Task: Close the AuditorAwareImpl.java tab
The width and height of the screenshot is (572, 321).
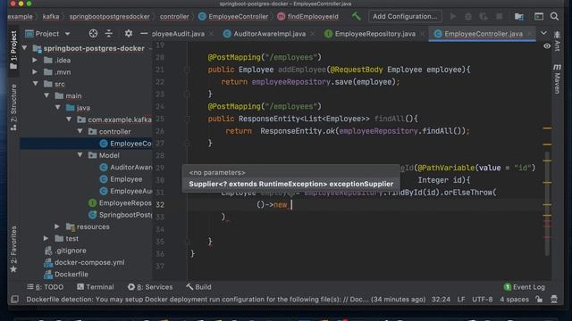Action: pyautogui.click(x=312, y=34)
